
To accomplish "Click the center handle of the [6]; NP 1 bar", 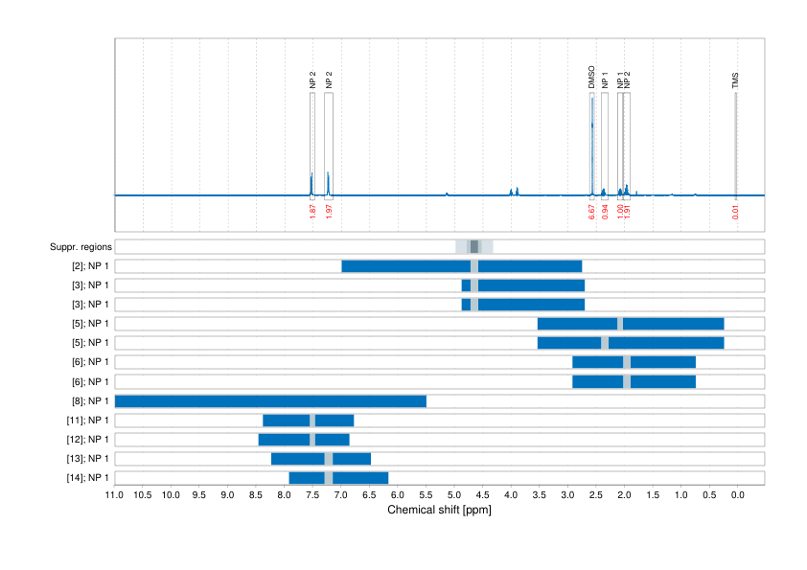I will pos(628,362).
